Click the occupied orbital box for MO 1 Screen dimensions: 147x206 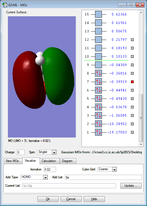(x=98, y=132)
